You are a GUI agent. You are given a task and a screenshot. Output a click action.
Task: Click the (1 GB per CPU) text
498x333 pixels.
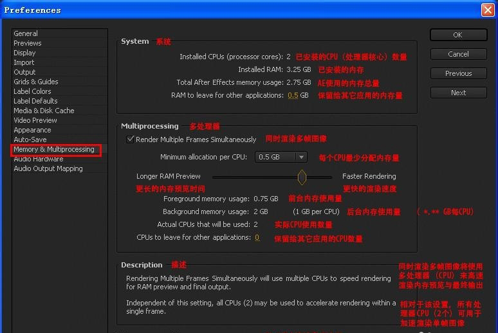click(x=316, y=212)
